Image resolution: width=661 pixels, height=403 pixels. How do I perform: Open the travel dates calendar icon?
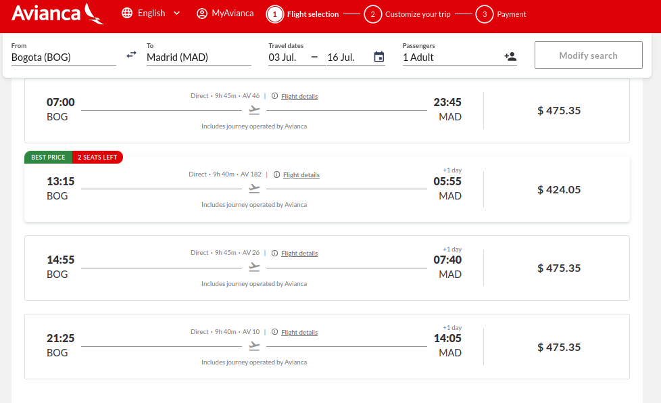click(379, 57)
